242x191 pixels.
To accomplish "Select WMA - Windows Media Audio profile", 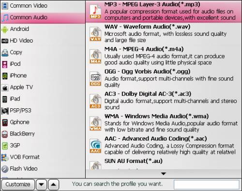I will [164, 123].
